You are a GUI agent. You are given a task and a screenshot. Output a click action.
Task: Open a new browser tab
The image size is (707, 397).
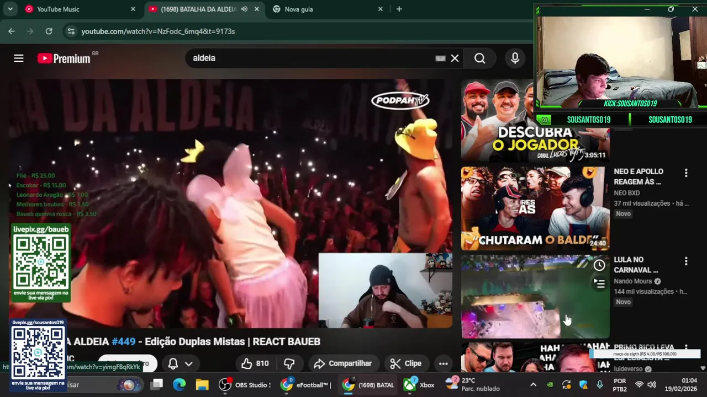click(399, 9)
